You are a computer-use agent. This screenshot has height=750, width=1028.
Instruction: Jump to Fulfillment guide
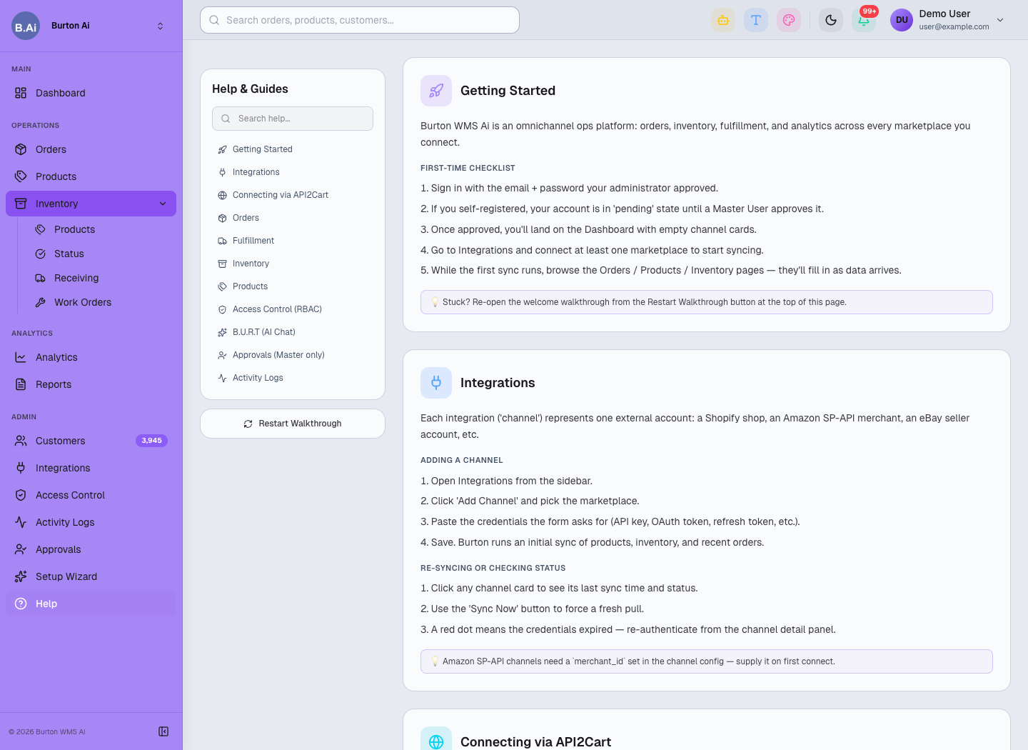293,241
